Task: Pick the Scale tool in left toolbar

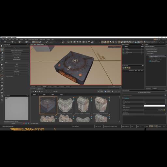Action: (2, 56)
